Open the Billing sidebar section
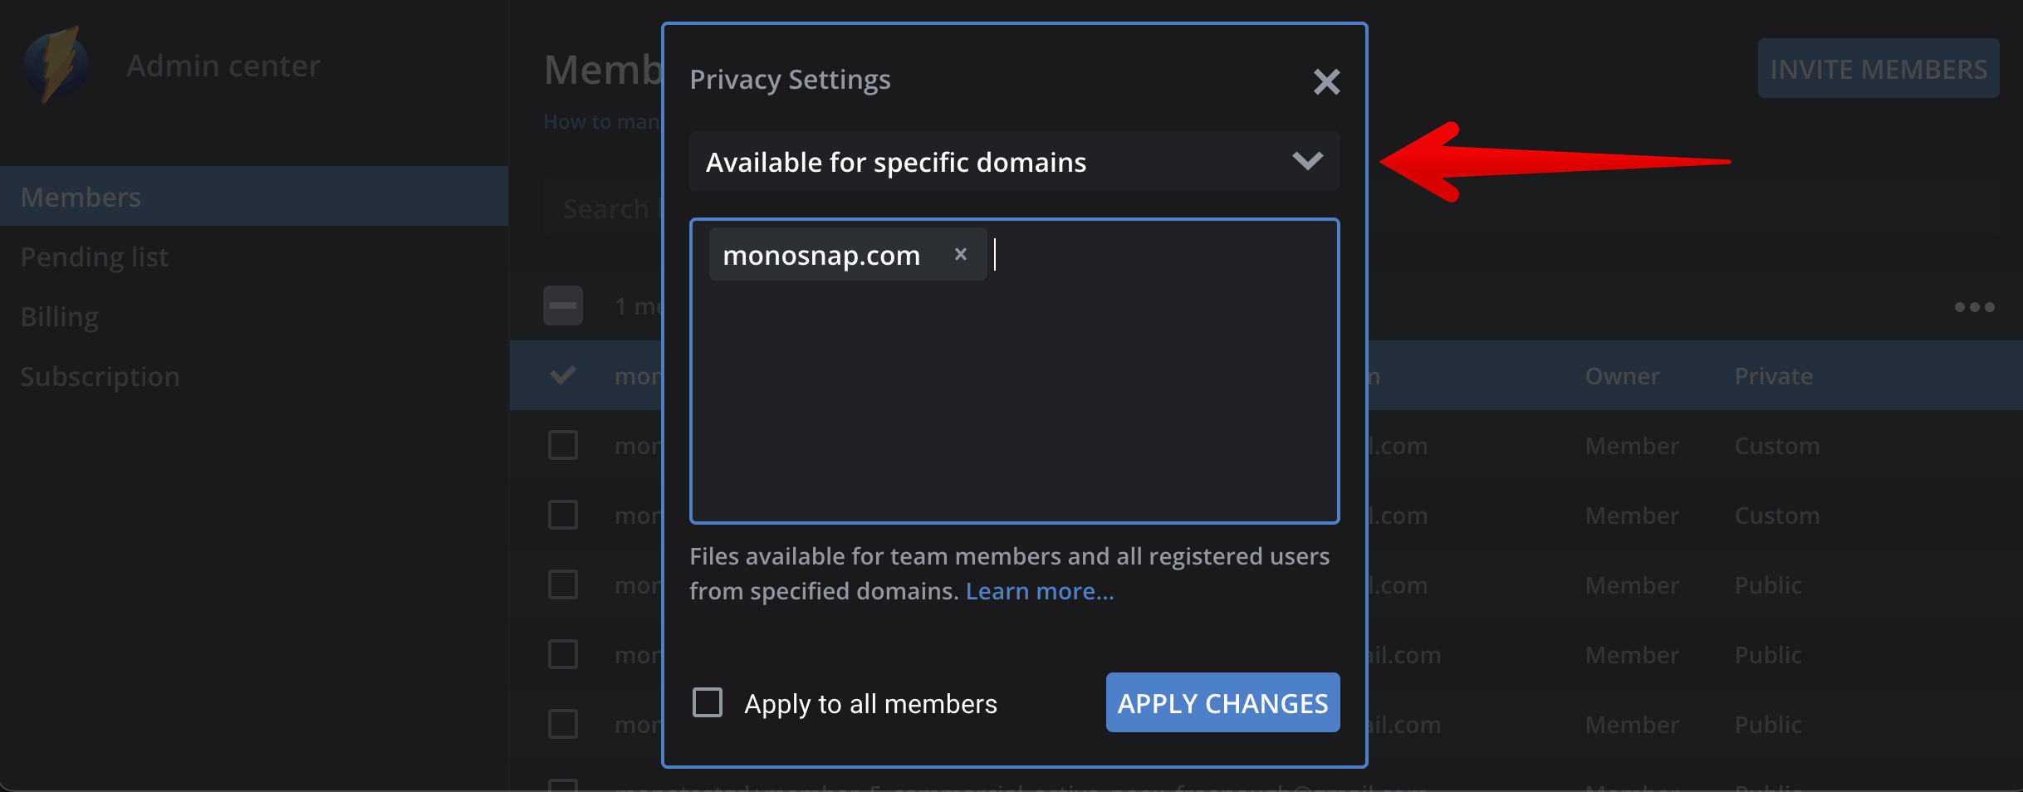 (x=60, y=317)
